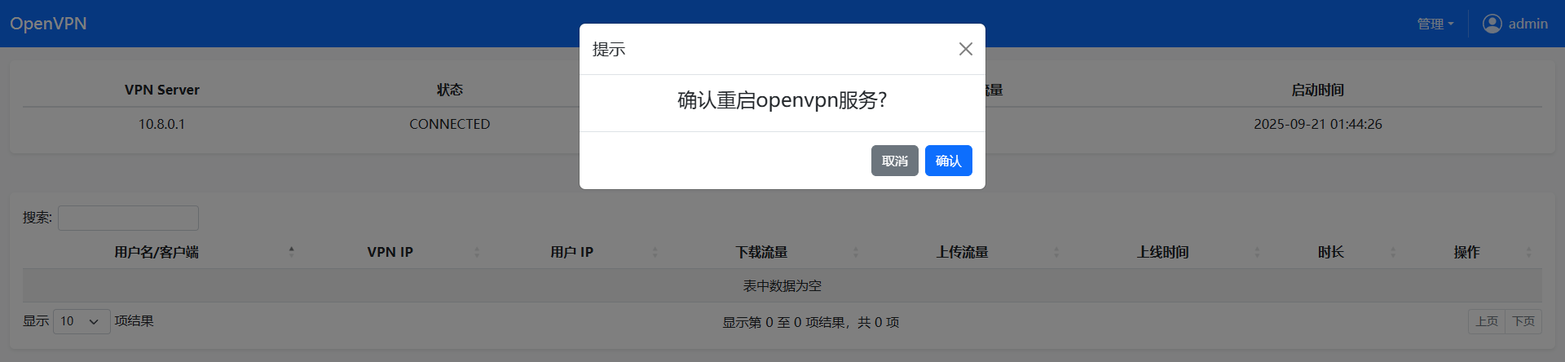Confirm the OpenVPN restart with 确认
Image resolution: width=1565 pixels, height=362 pixels.
coord(948,161)
